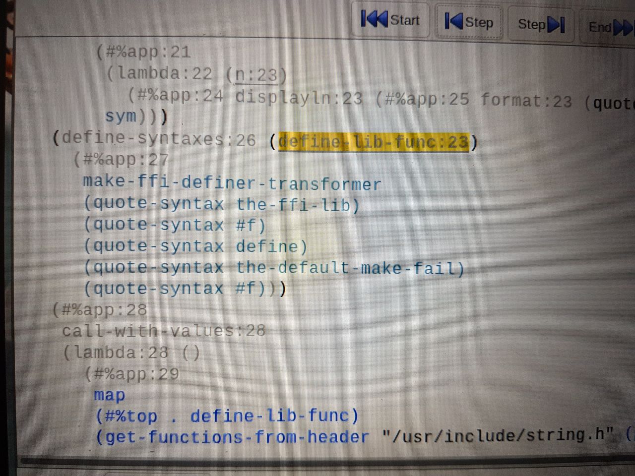Click the #%app:29 term
Image resolution: width=635 pixels, height=476 pixels.
pyautogui.click(x=136, y=373)
